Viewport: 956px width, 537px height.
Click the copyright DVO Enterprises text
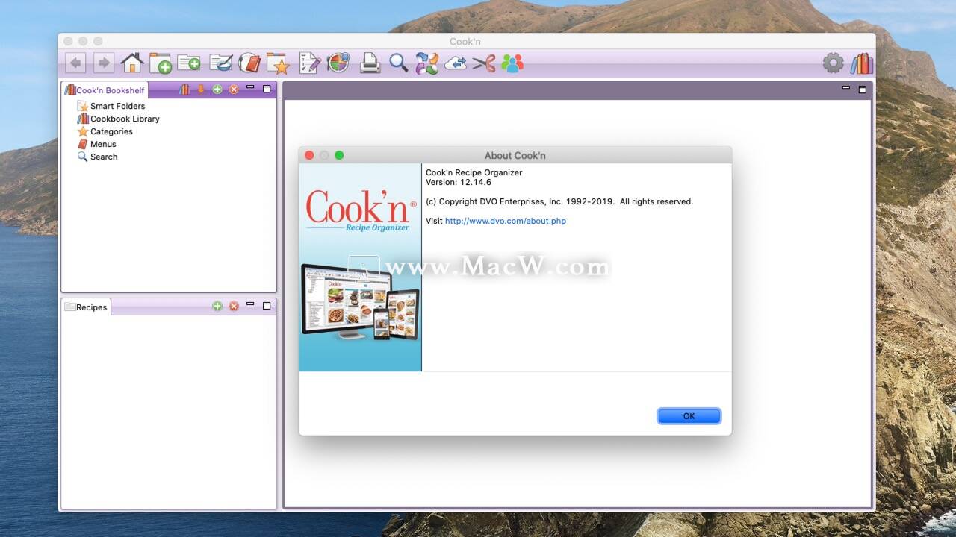pos(559,201)
